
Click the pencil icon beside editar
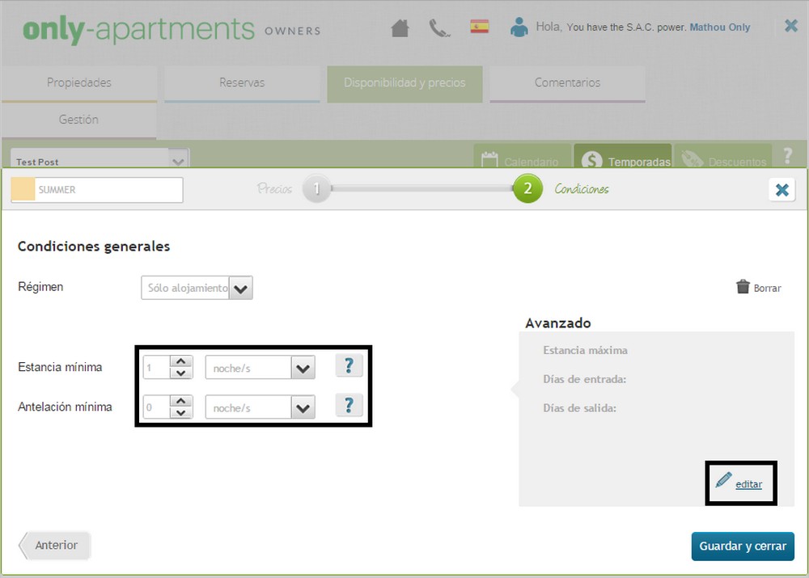(723, 480)
